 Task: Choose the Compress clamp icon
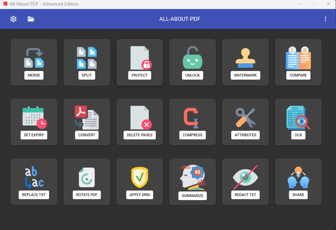(x=191, y=118)
